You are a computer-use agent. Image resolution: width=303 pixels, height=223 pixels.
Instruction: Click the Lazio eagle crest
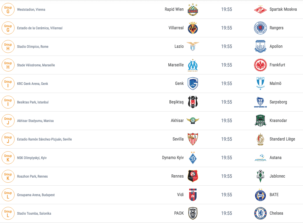pyautogui.click(x=193, y=46)
